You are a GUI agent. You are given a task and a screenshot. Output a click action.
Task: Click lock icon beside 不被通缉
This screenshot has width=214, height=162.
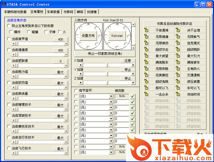(x=146, y=30)
